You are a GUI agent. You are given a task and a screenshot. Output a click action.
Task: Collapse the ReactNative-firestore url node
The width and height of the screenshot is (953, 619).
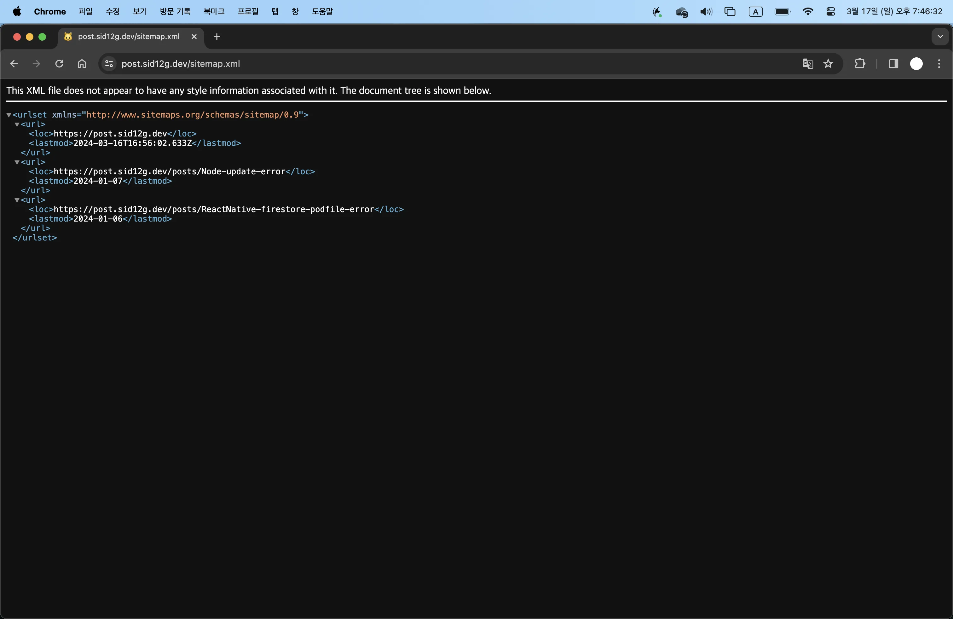point(17,200)
